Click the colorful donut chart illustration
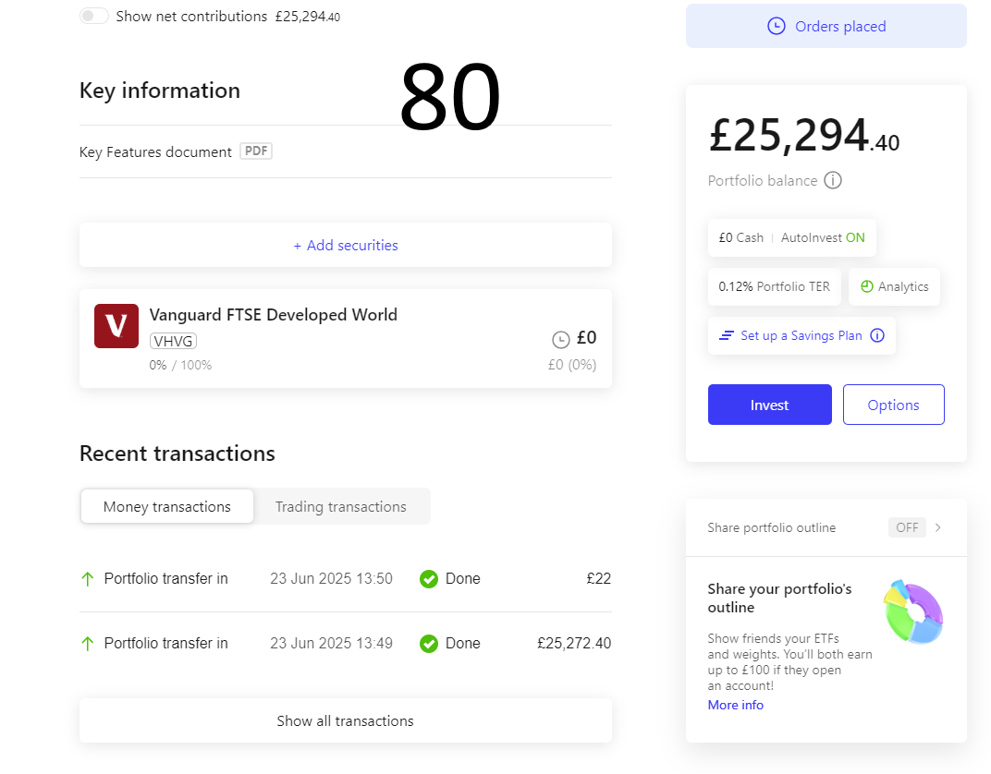The height and width of the screenshot is (774, 991). point(913,611)
